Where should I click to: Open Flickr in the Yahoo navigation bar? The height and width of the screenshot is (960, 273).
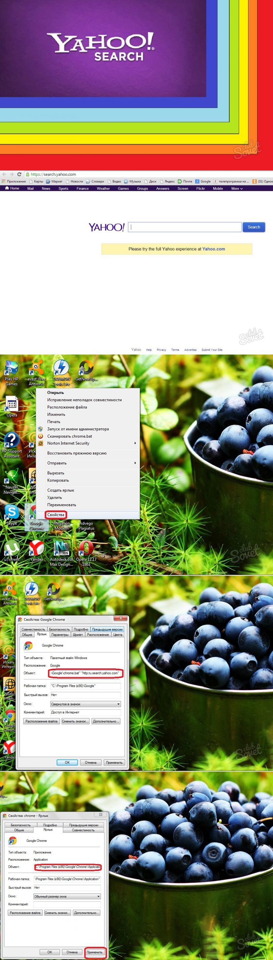201,189
